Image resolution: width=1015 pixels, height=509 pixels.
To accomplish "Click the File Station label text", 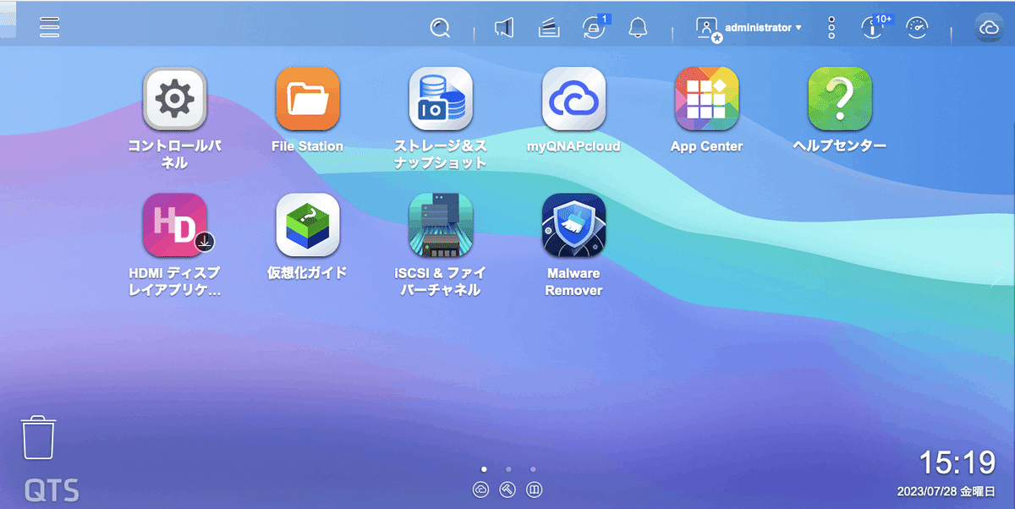I will point(307,146).
